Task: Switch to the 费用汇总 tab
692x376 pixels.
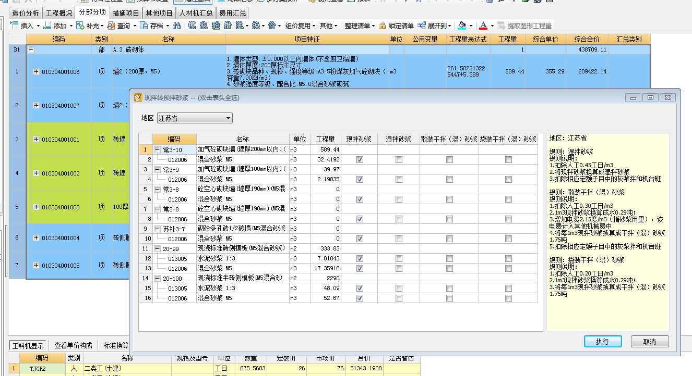Action: [232, 12]
